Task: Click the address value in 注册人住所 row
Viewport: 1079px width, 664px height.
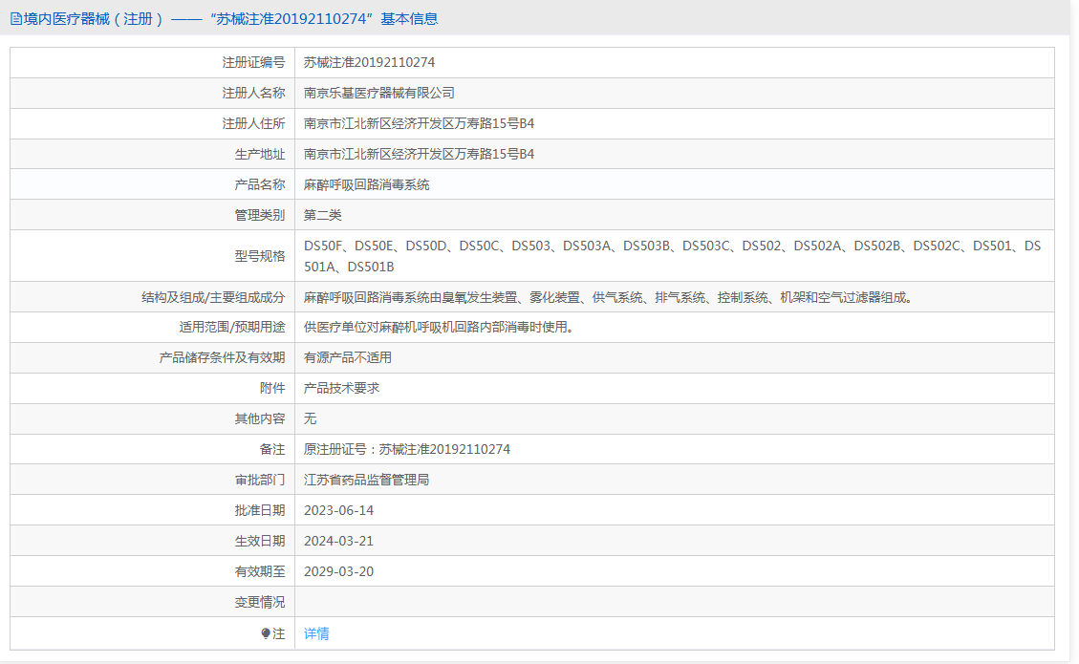Action: [419, 123]
